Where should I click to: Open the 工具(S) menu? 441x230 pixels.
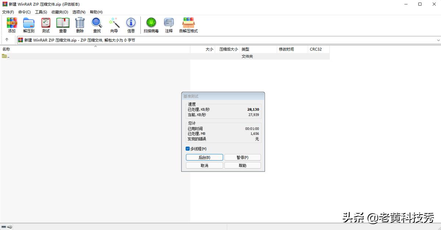(41, 12)
